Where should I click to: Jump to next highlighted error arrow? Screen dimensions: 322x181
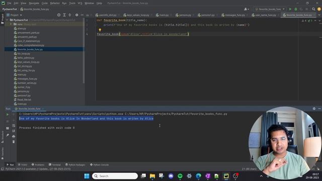pos(319,21)
